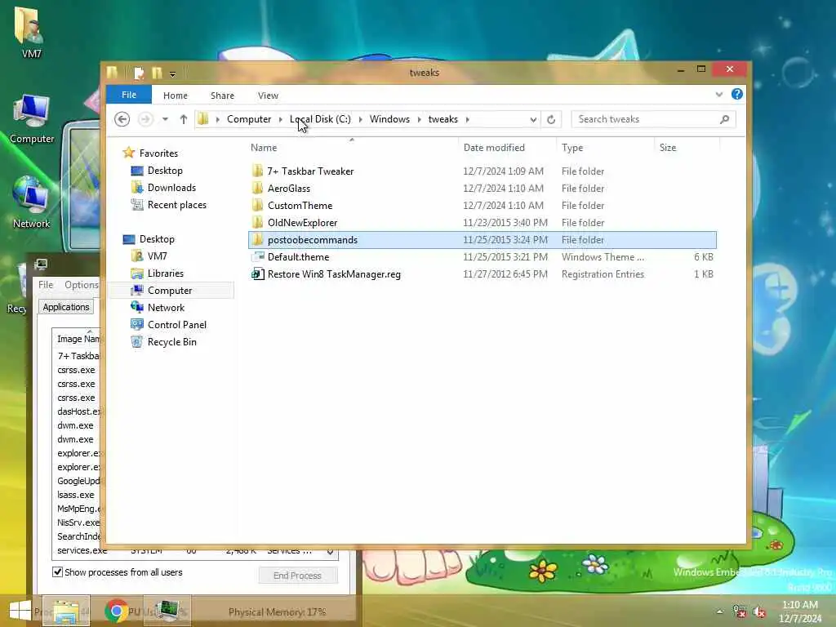The image size is (836, 627).
Task: Open the Share ribbon tab
Action: tap(222, 96)
